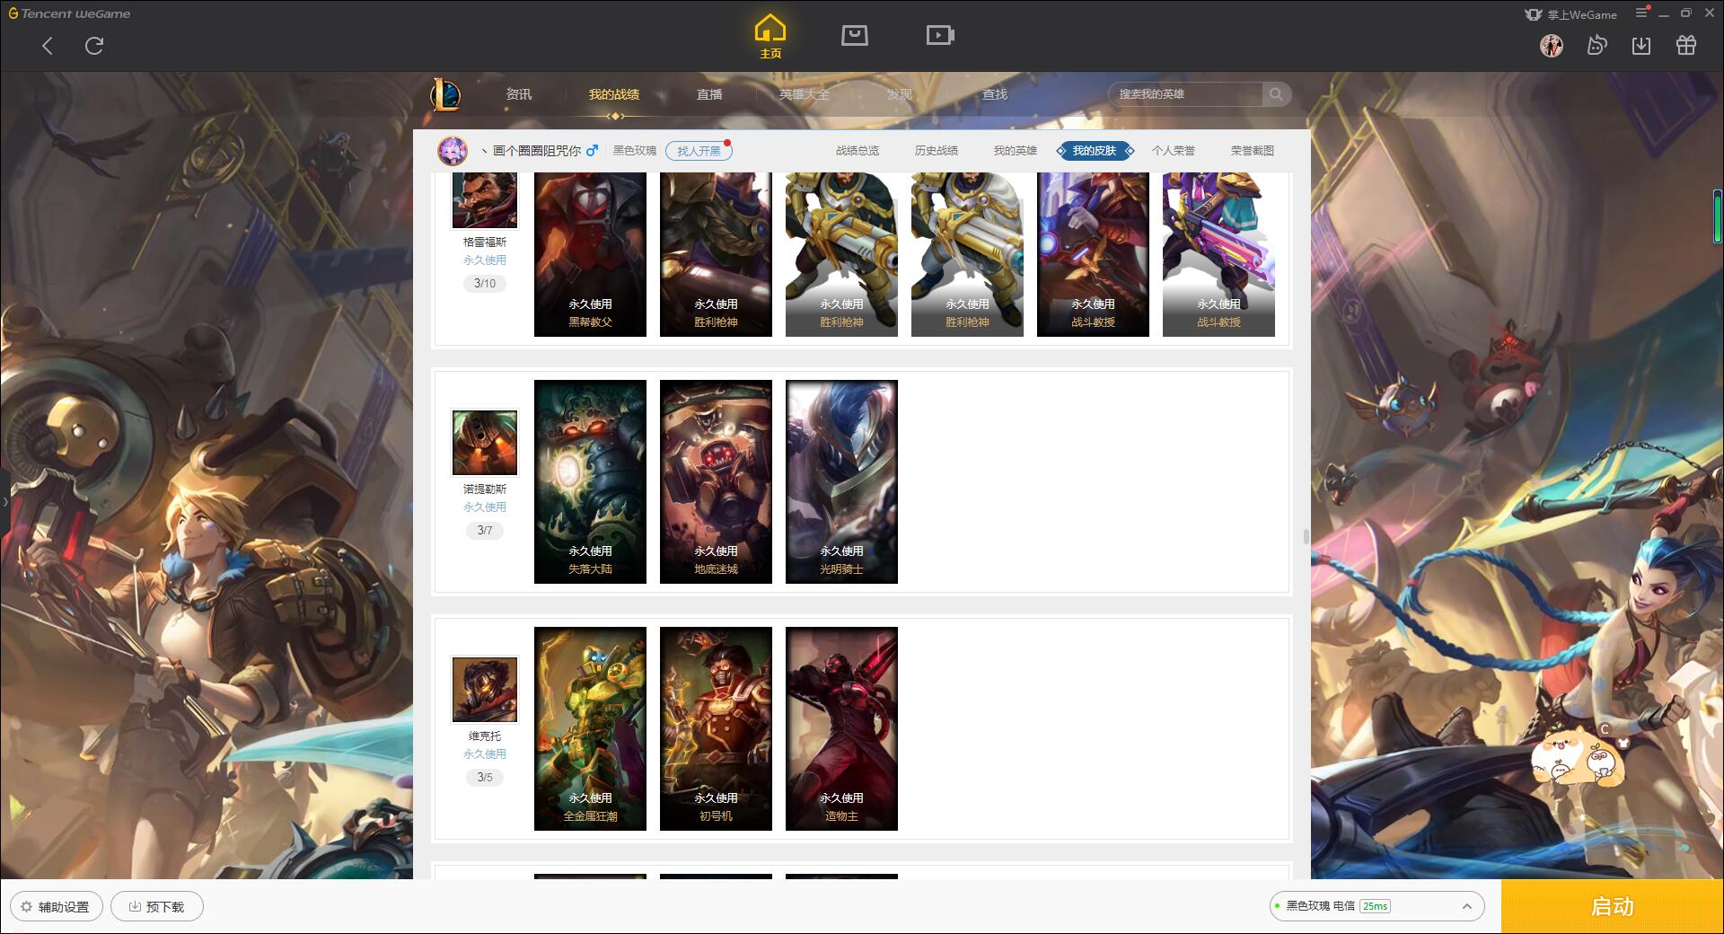1724x934 pixels.
Task: Click the 25ms latency indicator
Action: pyautogui.click(x=1375, y=906)
